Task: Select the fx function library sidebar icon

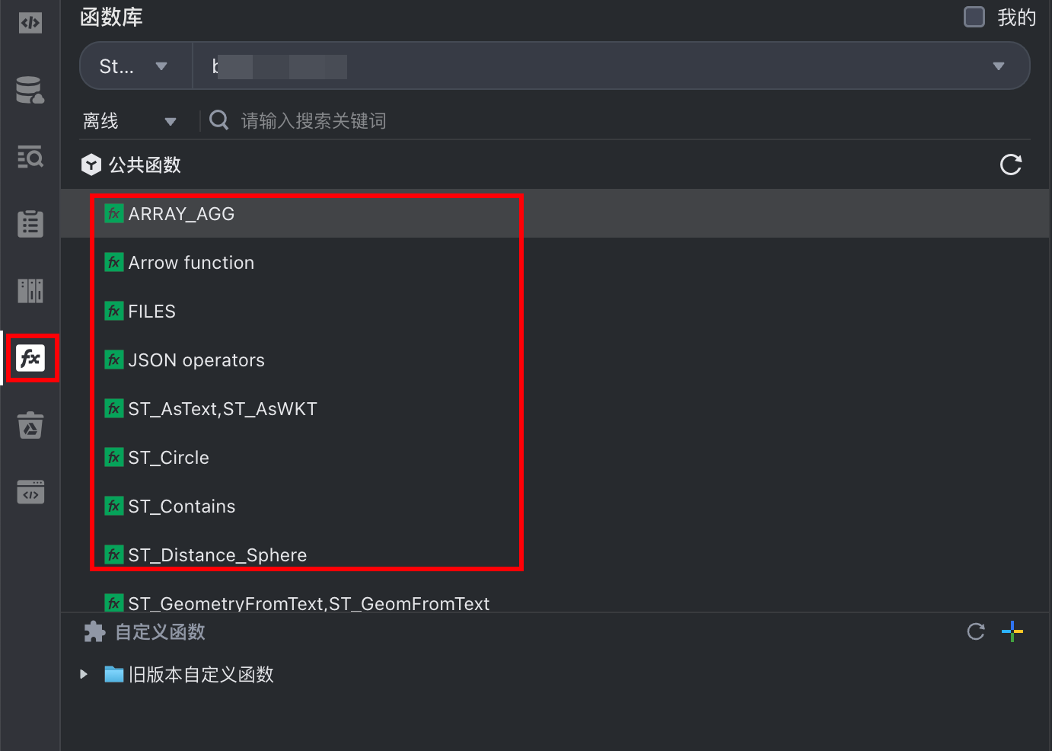Action: click(30, 358)
